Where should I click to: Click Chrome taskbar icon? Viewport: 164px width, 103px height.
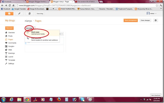(x=27, y=99)
